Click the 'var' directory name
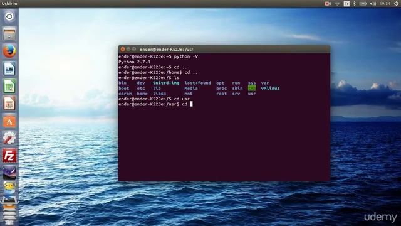 (x=265, y=83)
